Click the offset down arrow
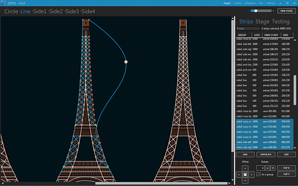This screenshot has width=298, height=186. point(245,180)
